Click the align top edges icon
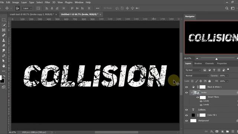Viewport: 238px width, 134px height. (72, 8)
